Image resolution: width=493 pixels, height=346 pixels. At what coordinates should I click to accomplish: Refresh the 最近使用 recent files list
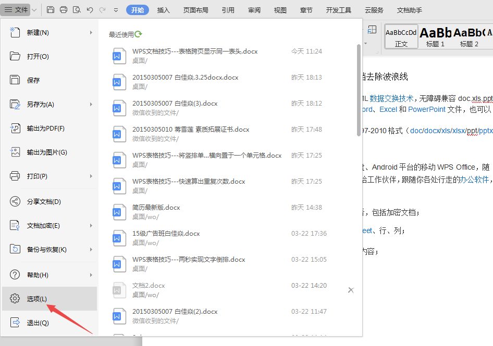tap(138, 34)
